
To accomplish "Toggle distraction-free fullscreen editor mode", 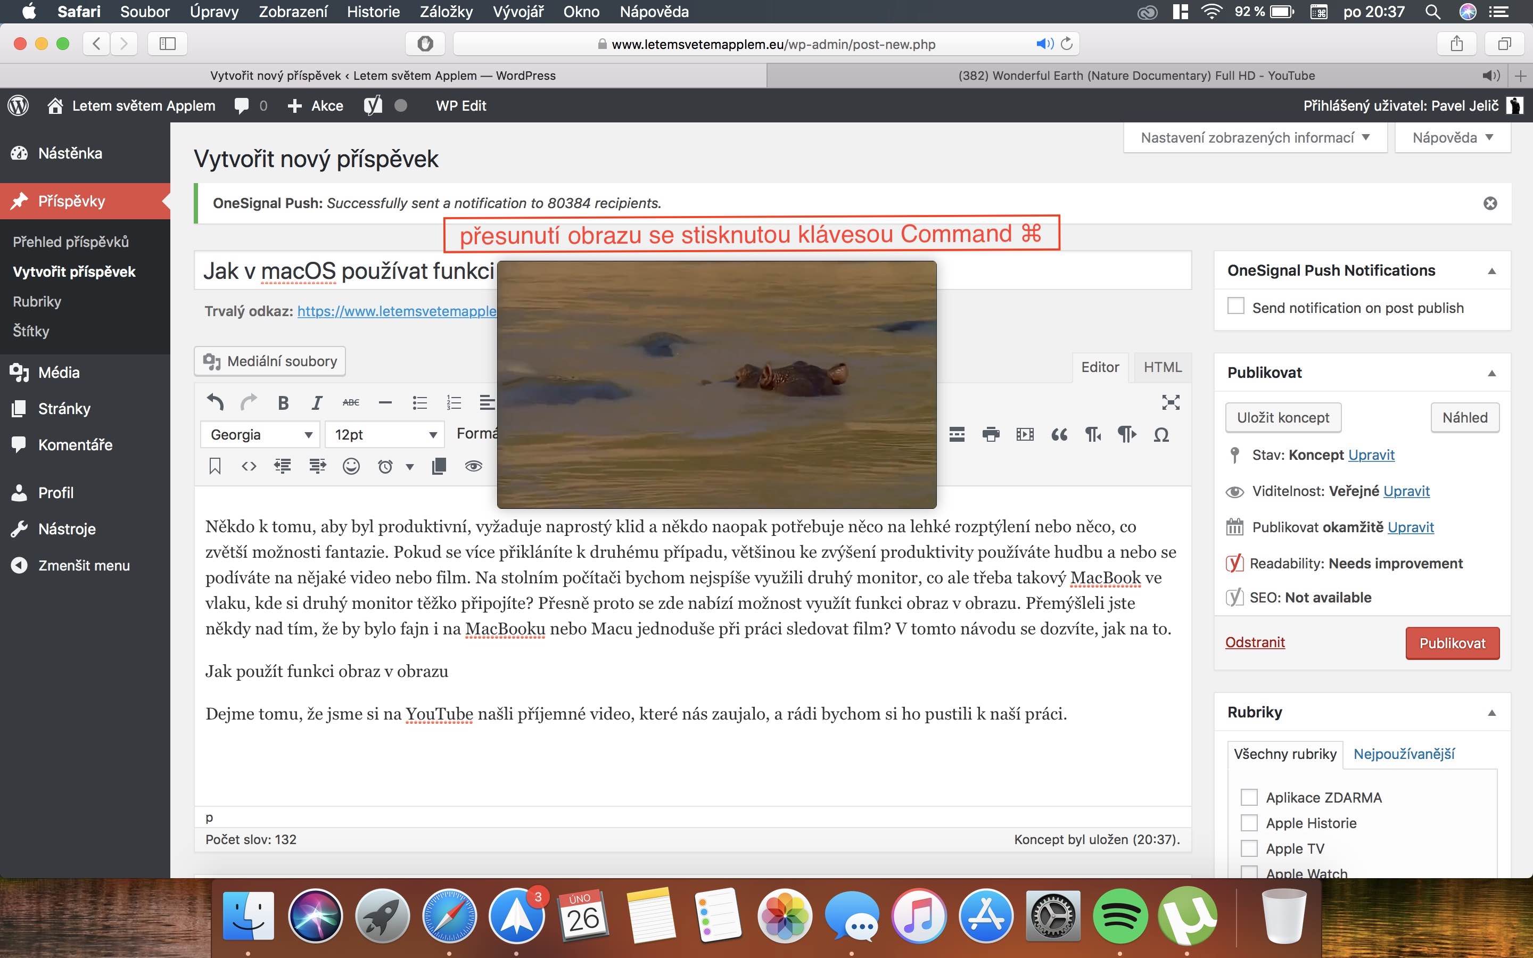I will (x=1171, y=402).
